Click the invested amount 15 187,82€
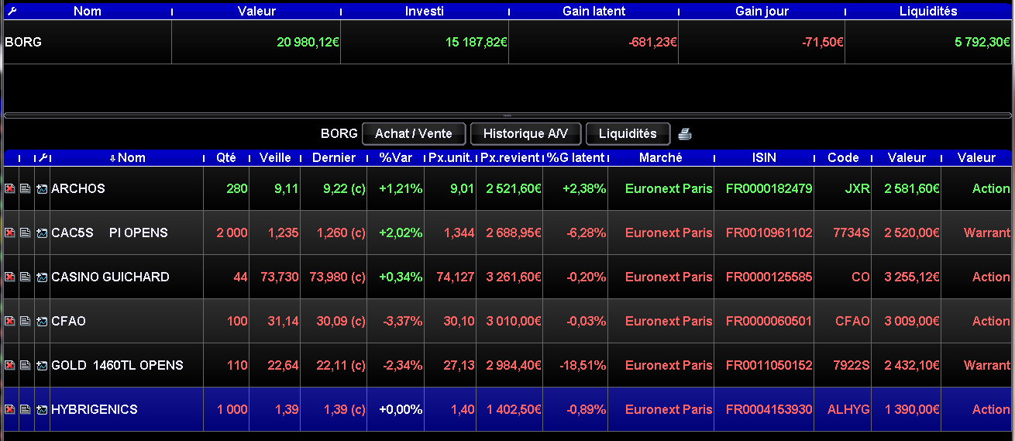The height and width of the screenshot is (441, 1015). pyautogui.click(x=477, y=42)
